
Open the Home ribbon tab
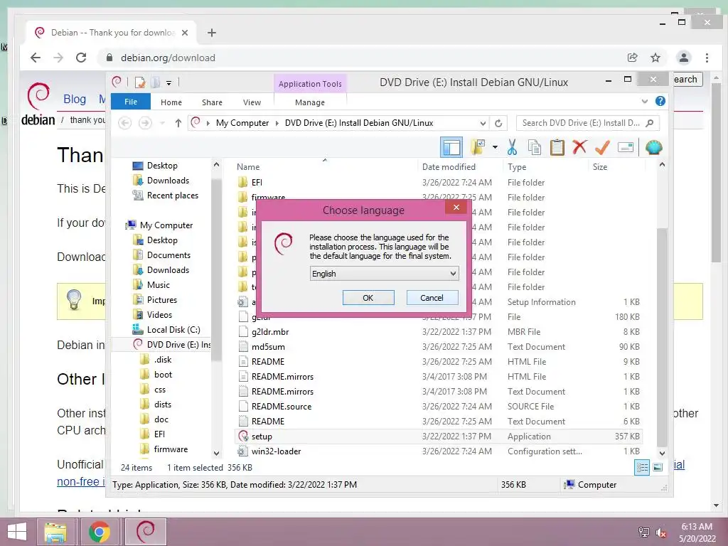pos(171,102)
